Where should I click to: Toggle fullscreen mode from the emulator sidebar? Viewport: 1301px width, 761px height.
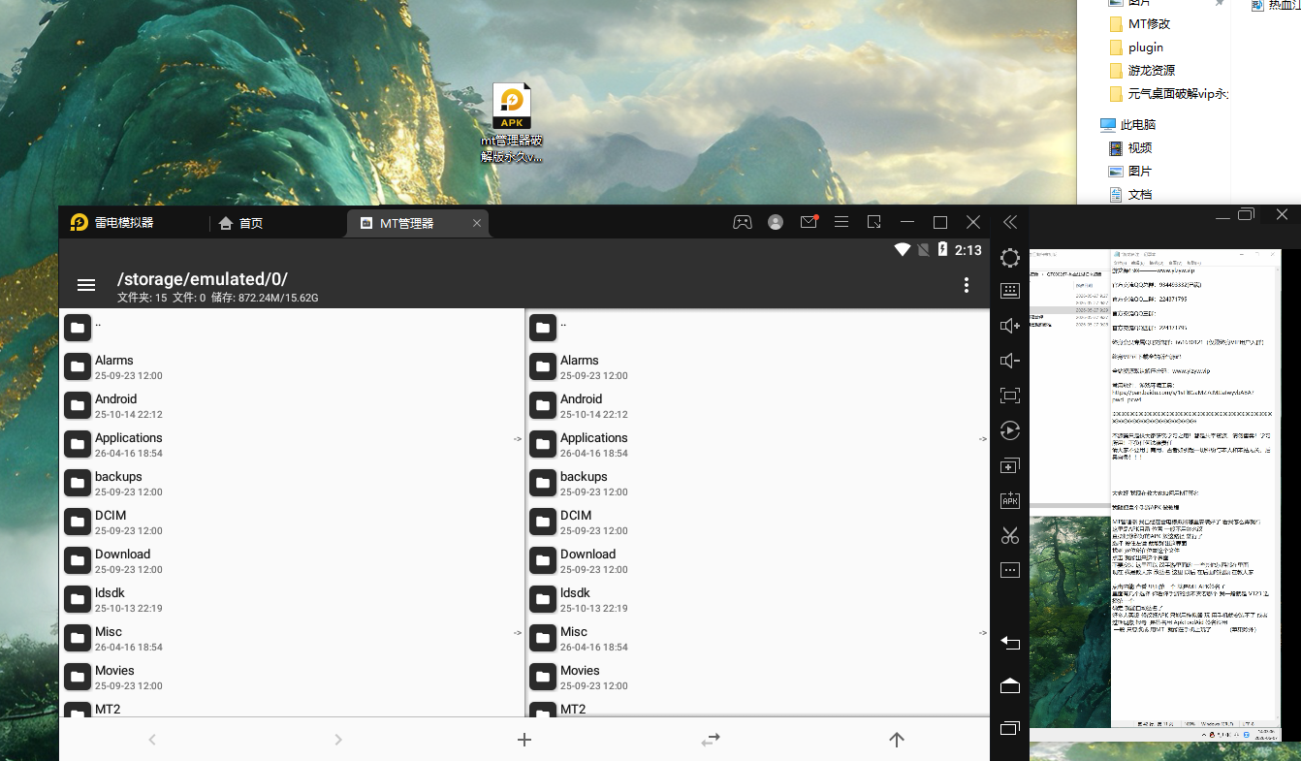coord(1010,396)
